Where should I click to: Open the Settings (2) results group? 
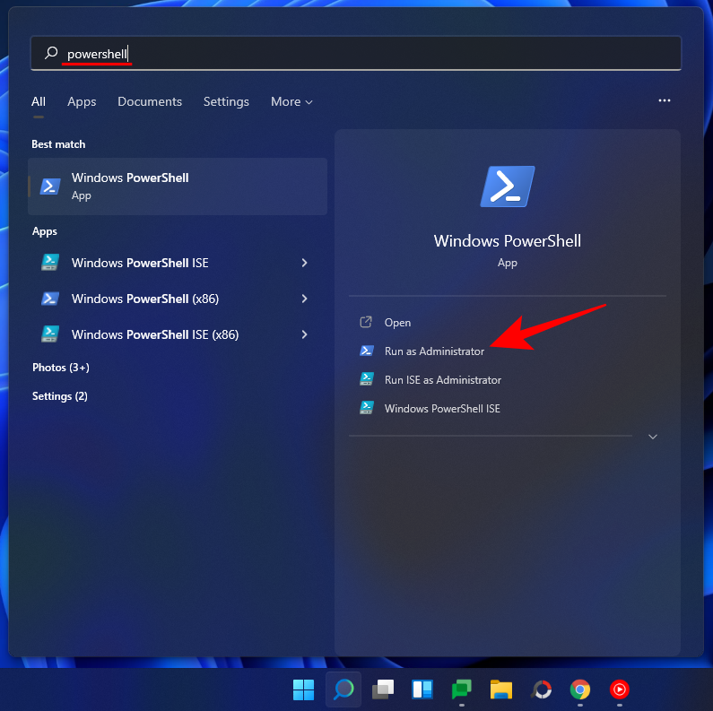[60, 396]
